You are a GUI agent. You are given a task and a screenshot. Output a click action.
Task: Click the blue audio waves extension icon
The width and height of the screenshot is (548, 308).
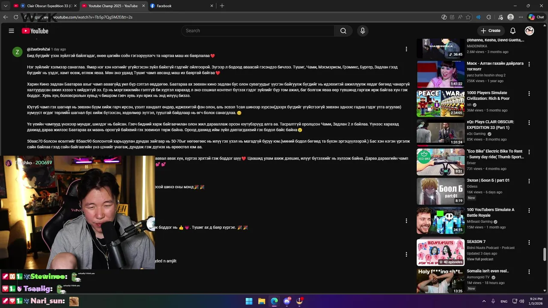(479, 17)
